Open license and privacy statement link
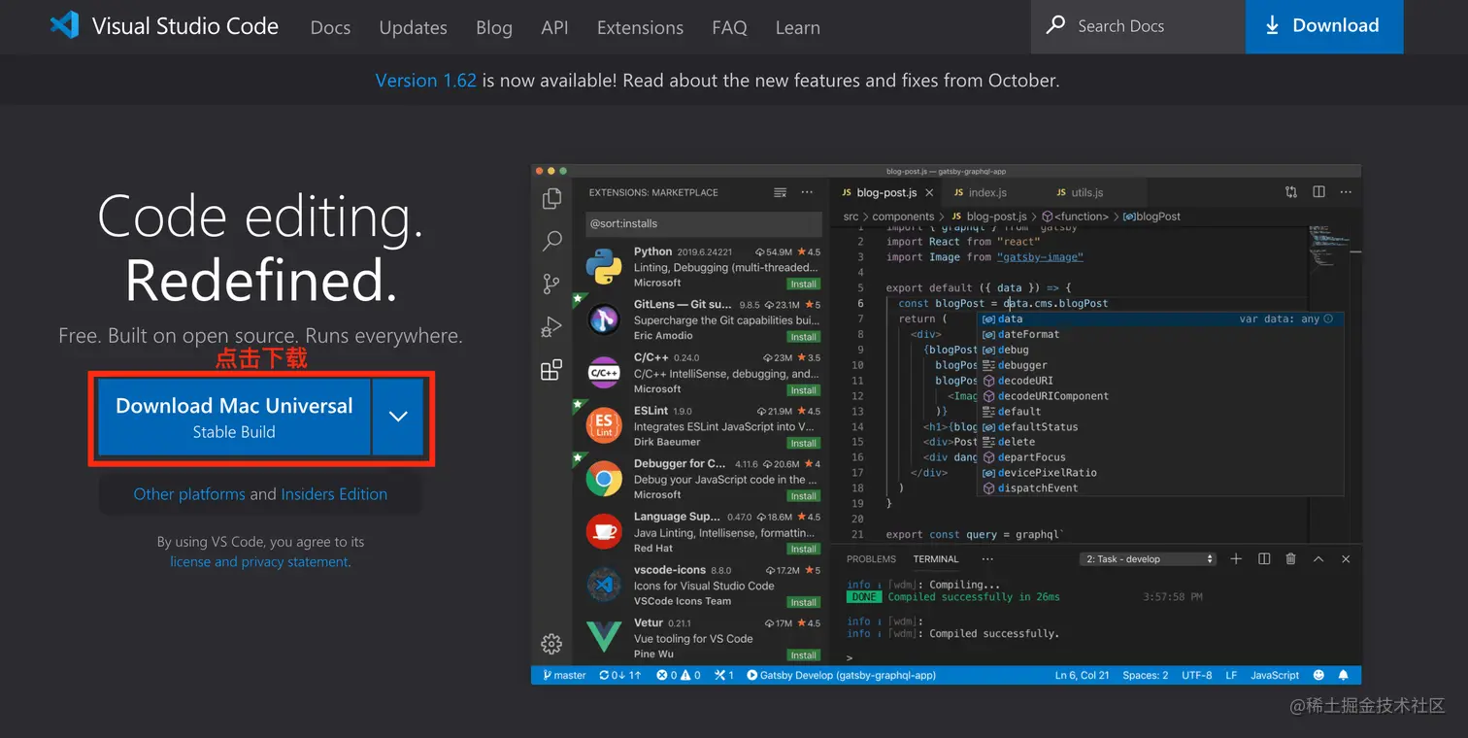The image size is (1468, 738). tap(260, 562)
